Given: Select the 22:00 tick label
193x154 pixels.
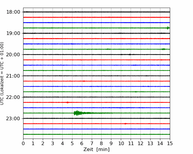Looking at the screenshot, I should [13, 97].
